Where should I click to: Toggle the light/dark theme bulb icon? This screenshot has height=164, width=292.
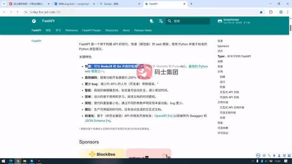coord(152,21)
